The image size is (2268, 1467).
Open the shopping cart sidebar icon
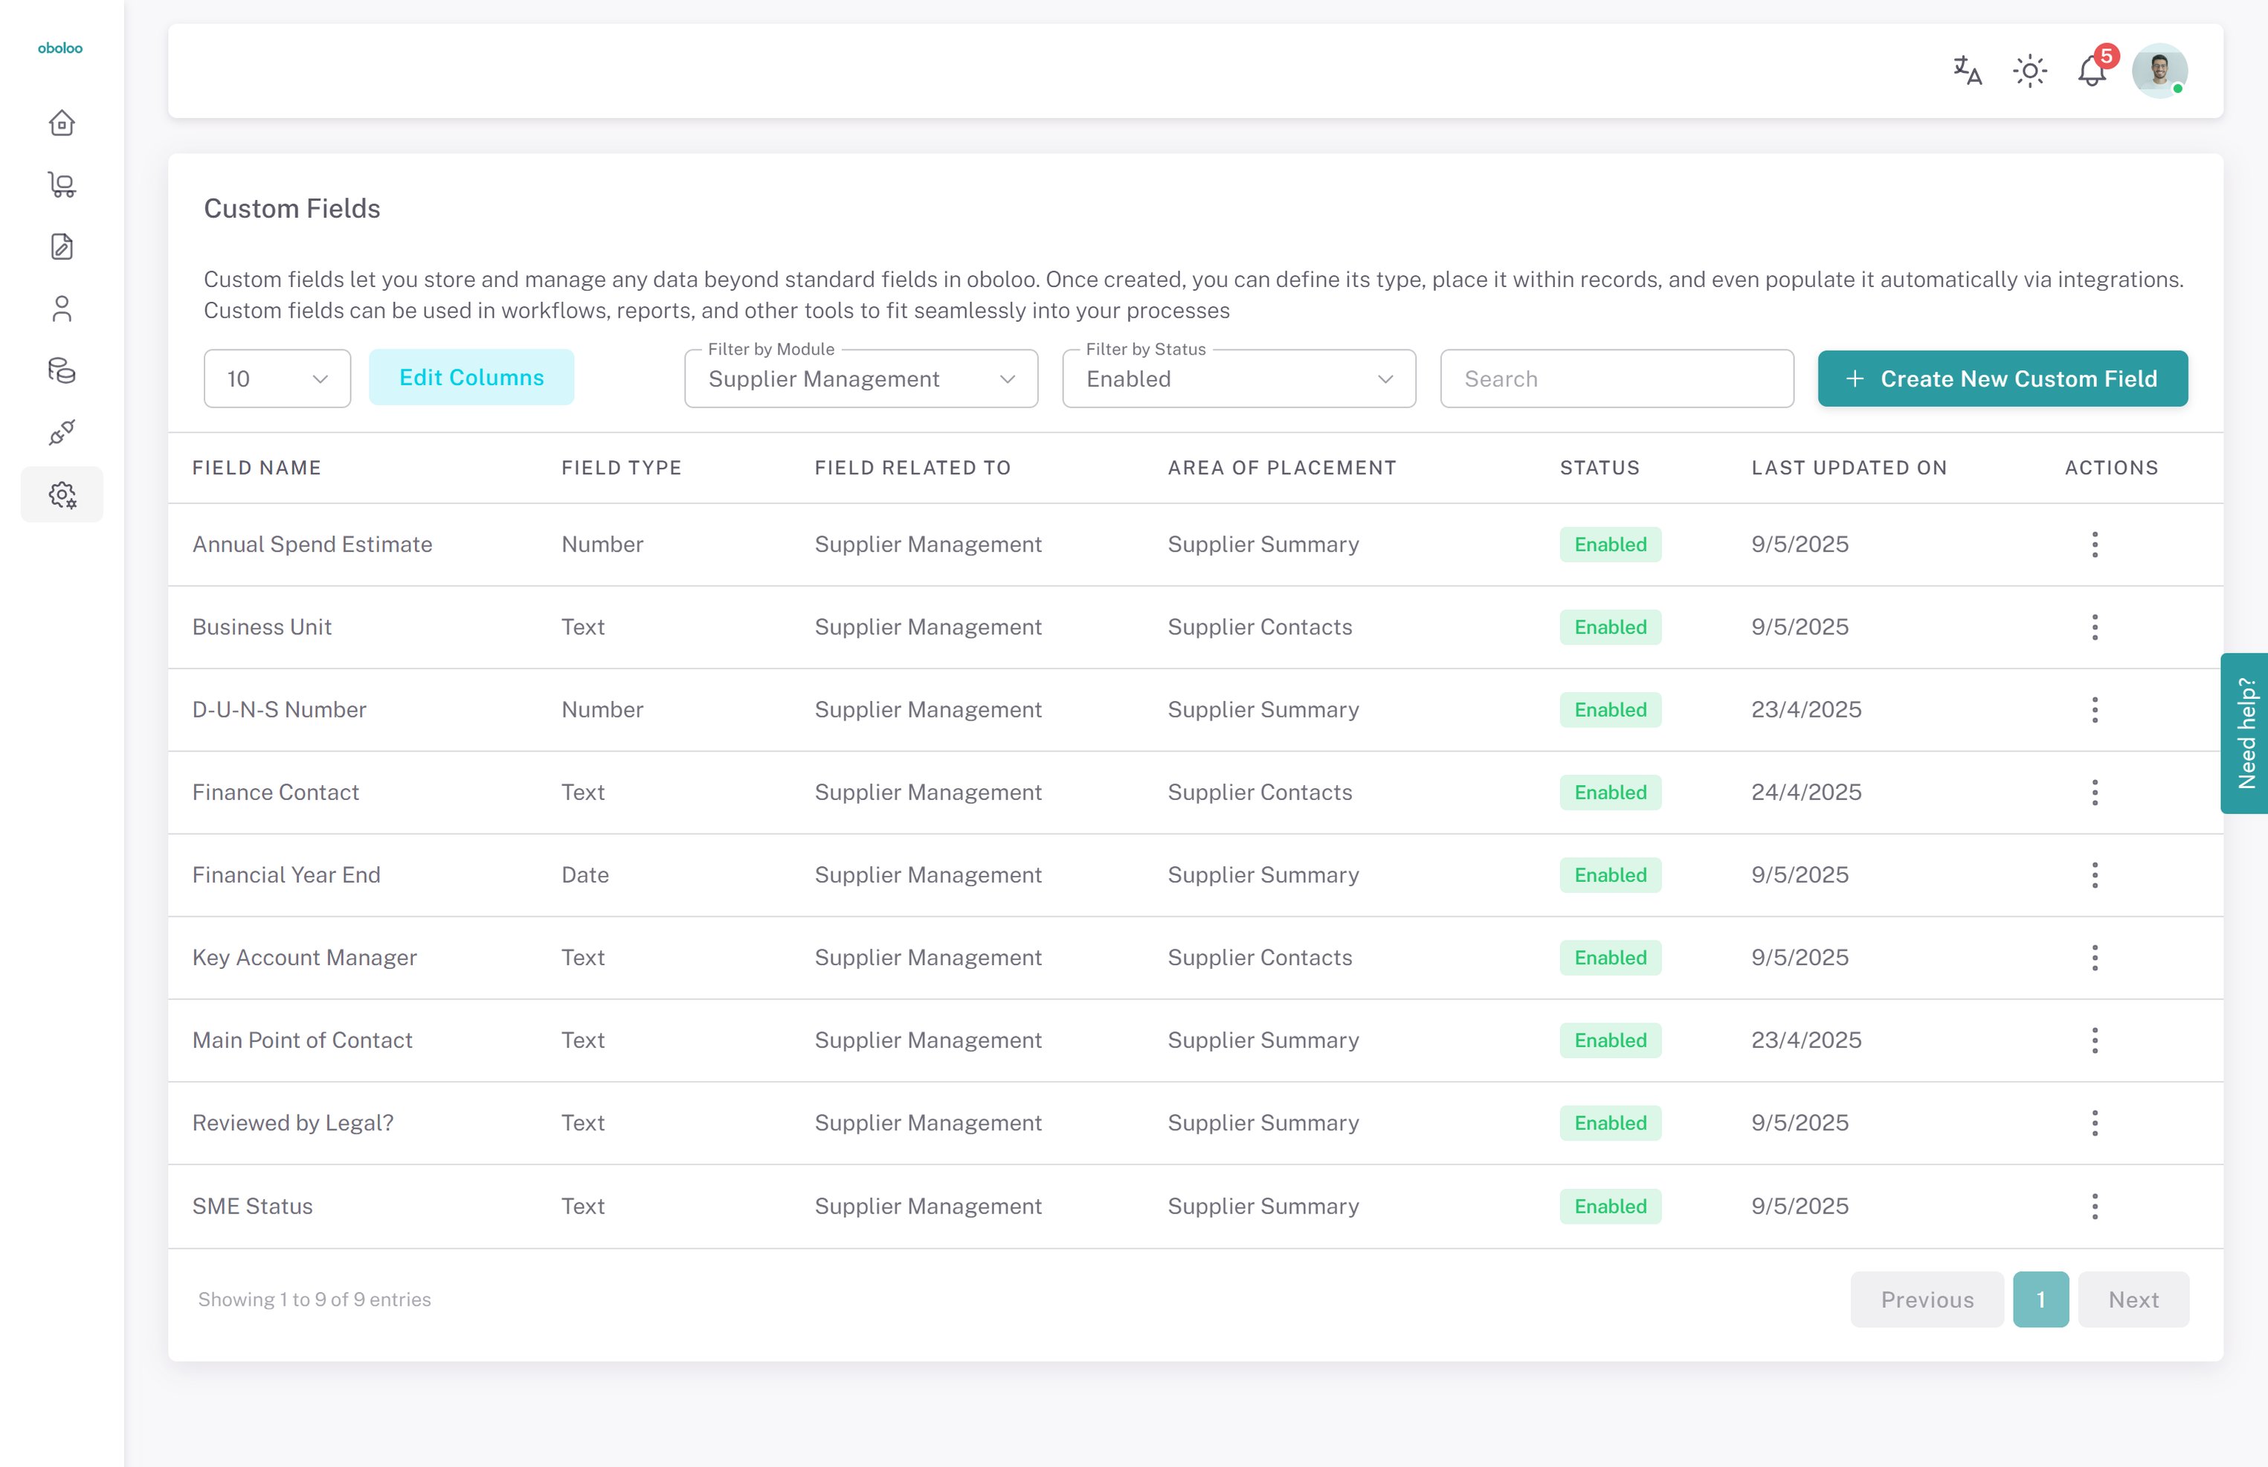(x=62, y=185)
